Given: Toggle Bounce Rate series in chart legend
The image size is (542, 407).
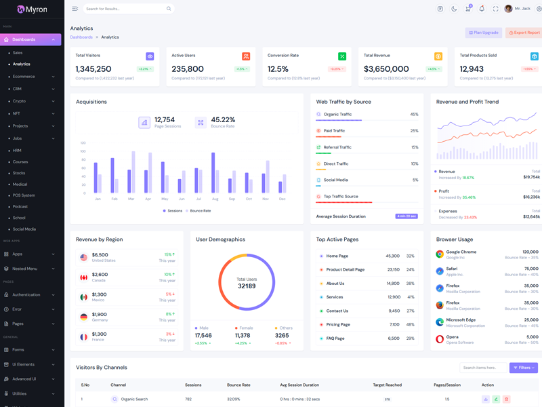Looking at the screenshot, I should pos(198,211).
